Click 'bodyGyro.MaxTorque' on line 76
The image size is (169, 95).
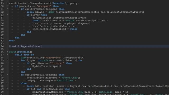click(x=40, y=80)
